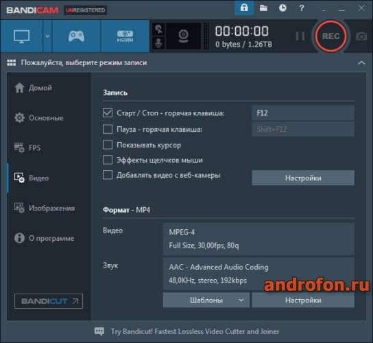Click Full Size, 30,00fps, 80q text

[x=204, y=245]
